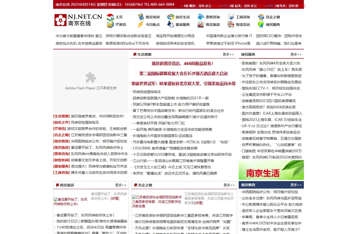Open the IT资讯 navigation link
The width and height of the screenshot is (357, 234).
pos(121,25)
